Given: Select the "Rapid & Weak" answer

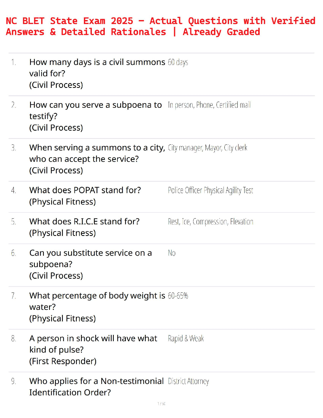Looking at the screenshot, I should tap(186, 339).
